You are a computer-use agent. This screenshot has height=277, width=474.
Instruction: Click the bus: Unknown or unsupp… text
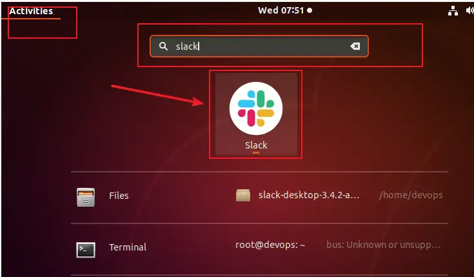[383, 245]
